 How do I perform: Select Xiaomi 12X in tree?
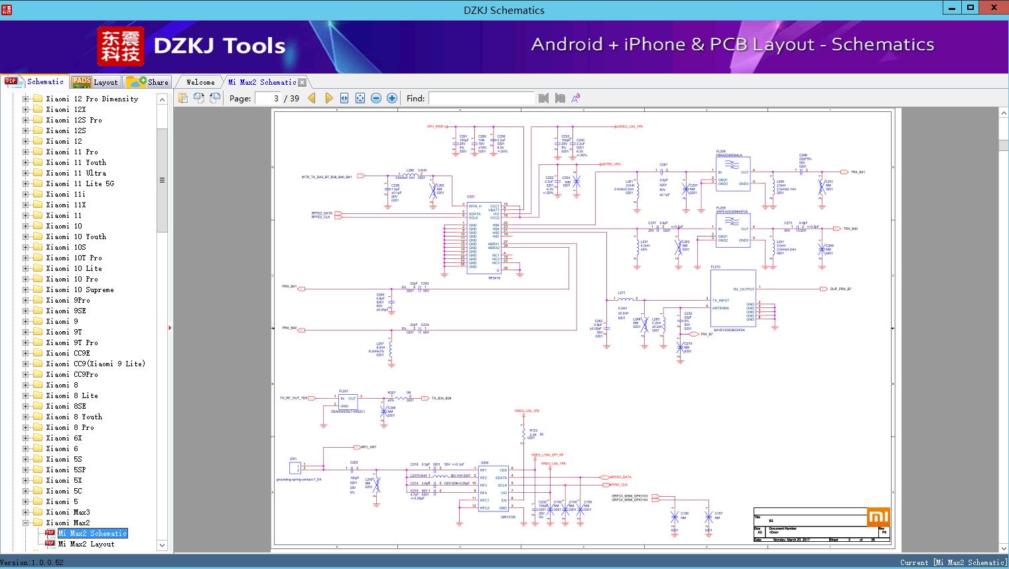tap(66, 109)
